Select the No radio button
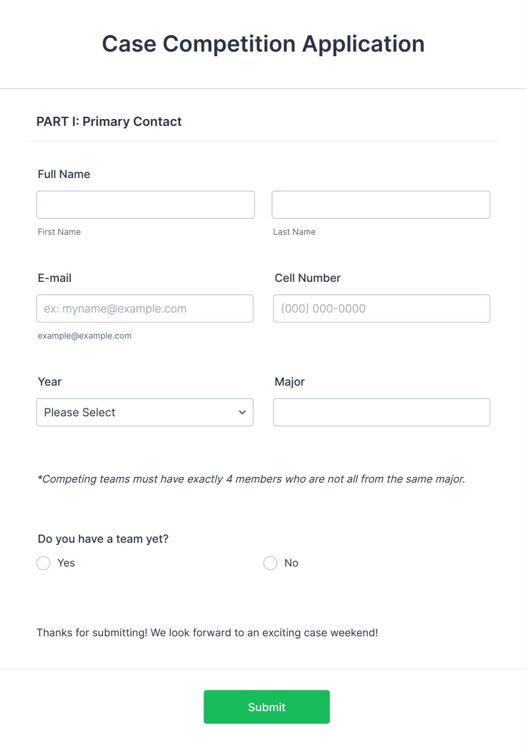Image resolution: width=527 pixels, height=752 pixels. (270, 563)
